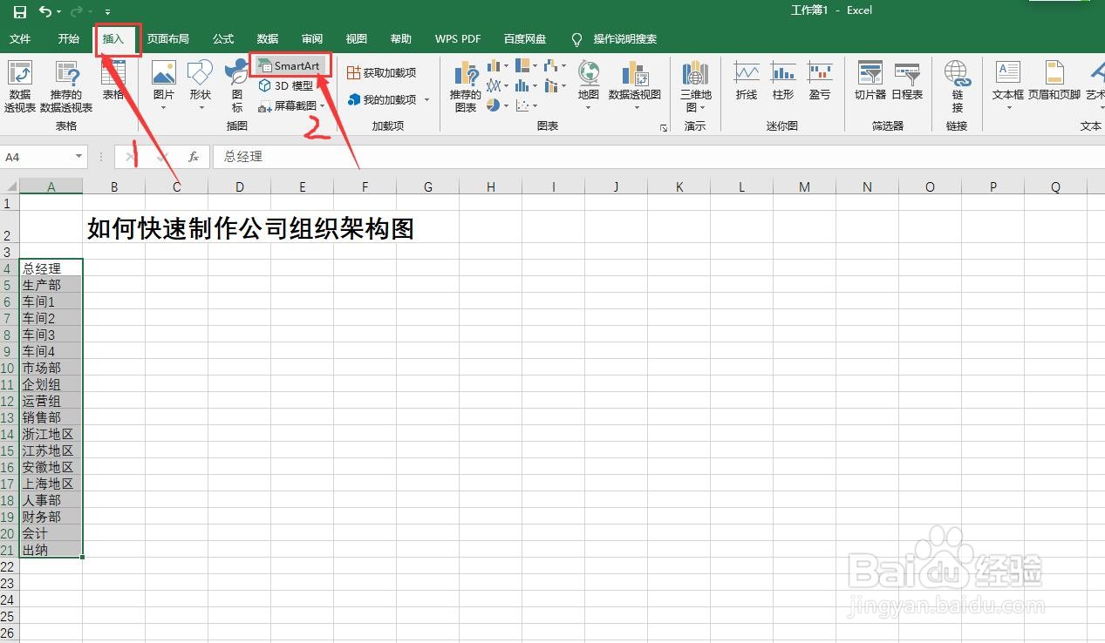Click cell containing 市场部
The height and width of the screenshot is (643, 1105).
[x=51, y=368]
